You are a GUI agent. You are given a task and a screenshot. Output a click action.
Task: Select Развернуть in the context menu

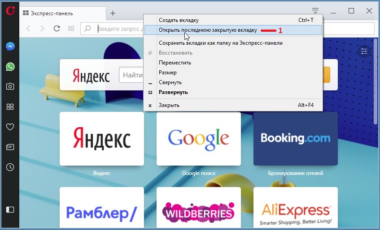pyautogui.click(x=233, y=92)
